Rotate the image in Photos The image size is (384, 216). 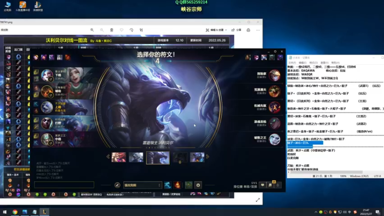coord(131,30)
